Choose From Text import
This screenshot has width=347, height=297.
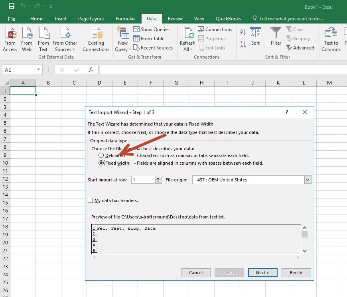point(43,39)
